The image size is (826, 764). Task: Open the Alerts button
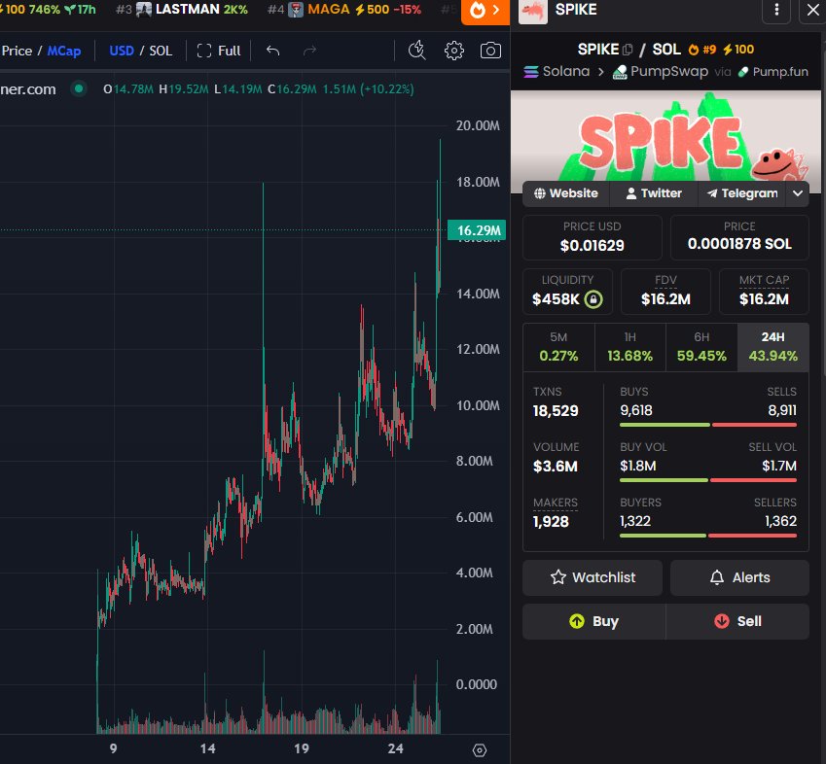point(739,577)
